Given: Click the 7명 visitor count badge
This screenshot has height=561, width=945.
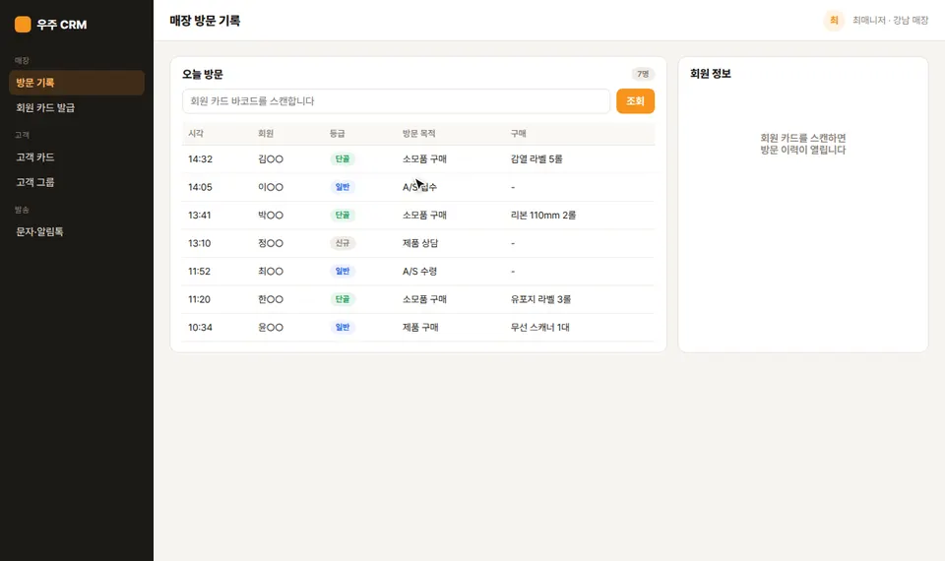Looking at the screenshot, I should tap(643, 74).
